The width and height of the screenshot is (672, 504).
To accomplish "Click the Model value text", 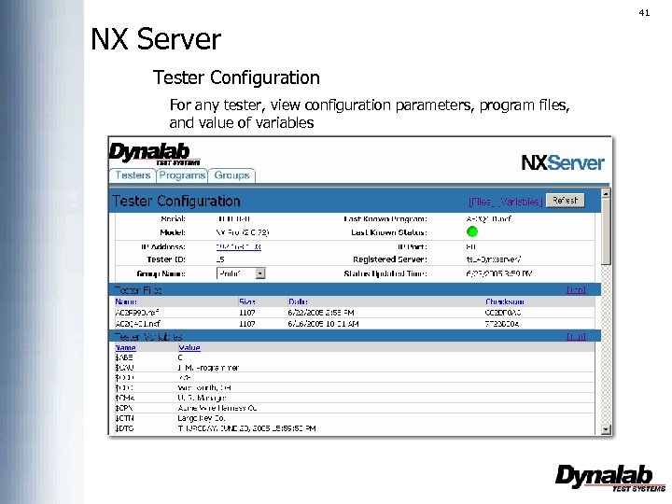I will coord(243,232).
